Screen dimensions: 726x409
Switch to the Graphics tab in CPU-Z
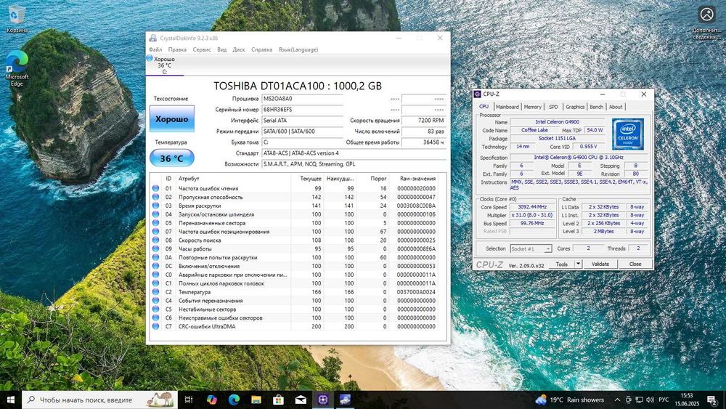pyautogui.click(x=575, y=107)
